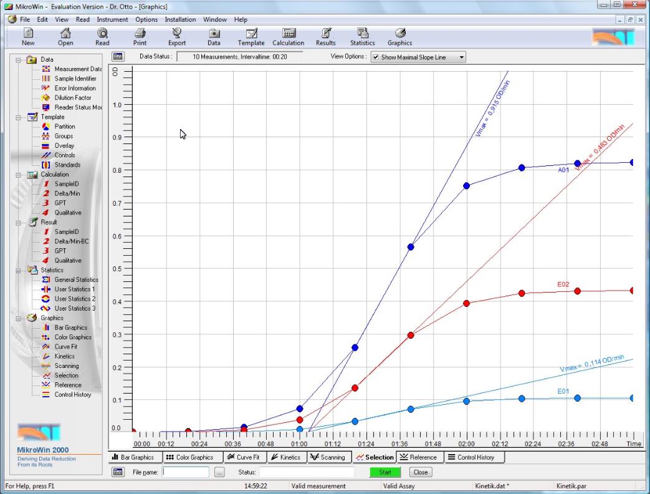This screenshot has width=650, height=494.
Task: Switch to the Curve Fit tab
Action: point(234,457)
